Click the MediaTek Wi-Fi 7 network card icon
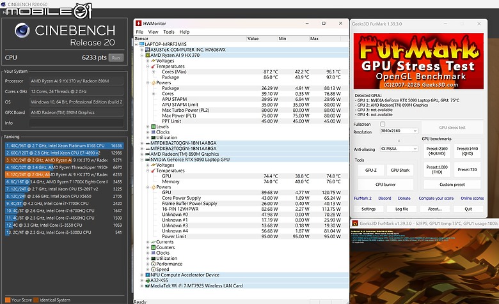 click(x=147, y=285)
